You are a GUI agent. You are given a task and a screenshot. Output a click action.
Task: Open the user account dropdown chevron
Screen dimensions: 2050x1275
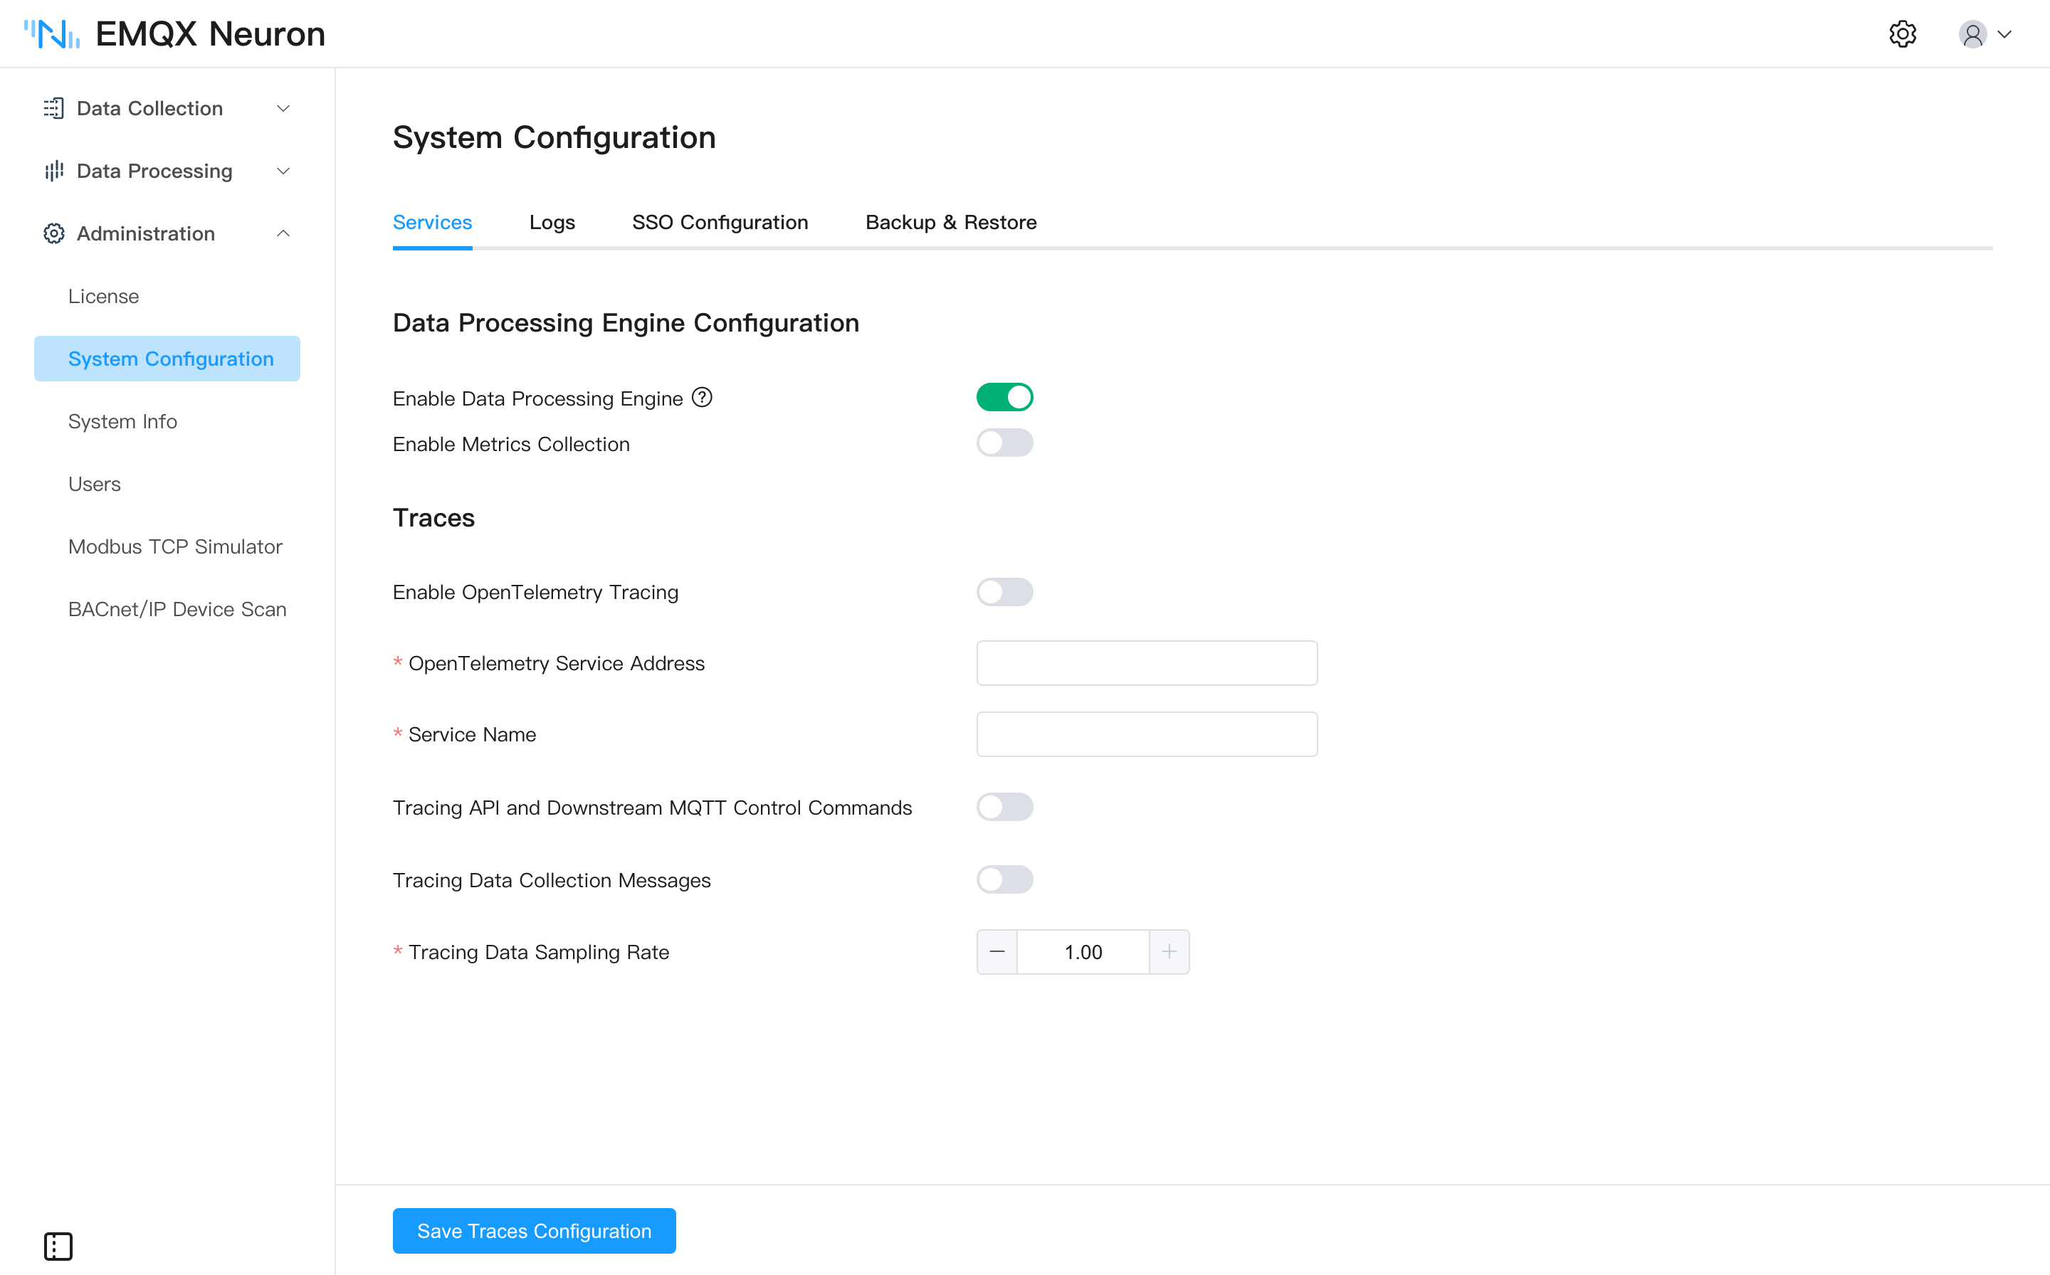coord(2004,33)
